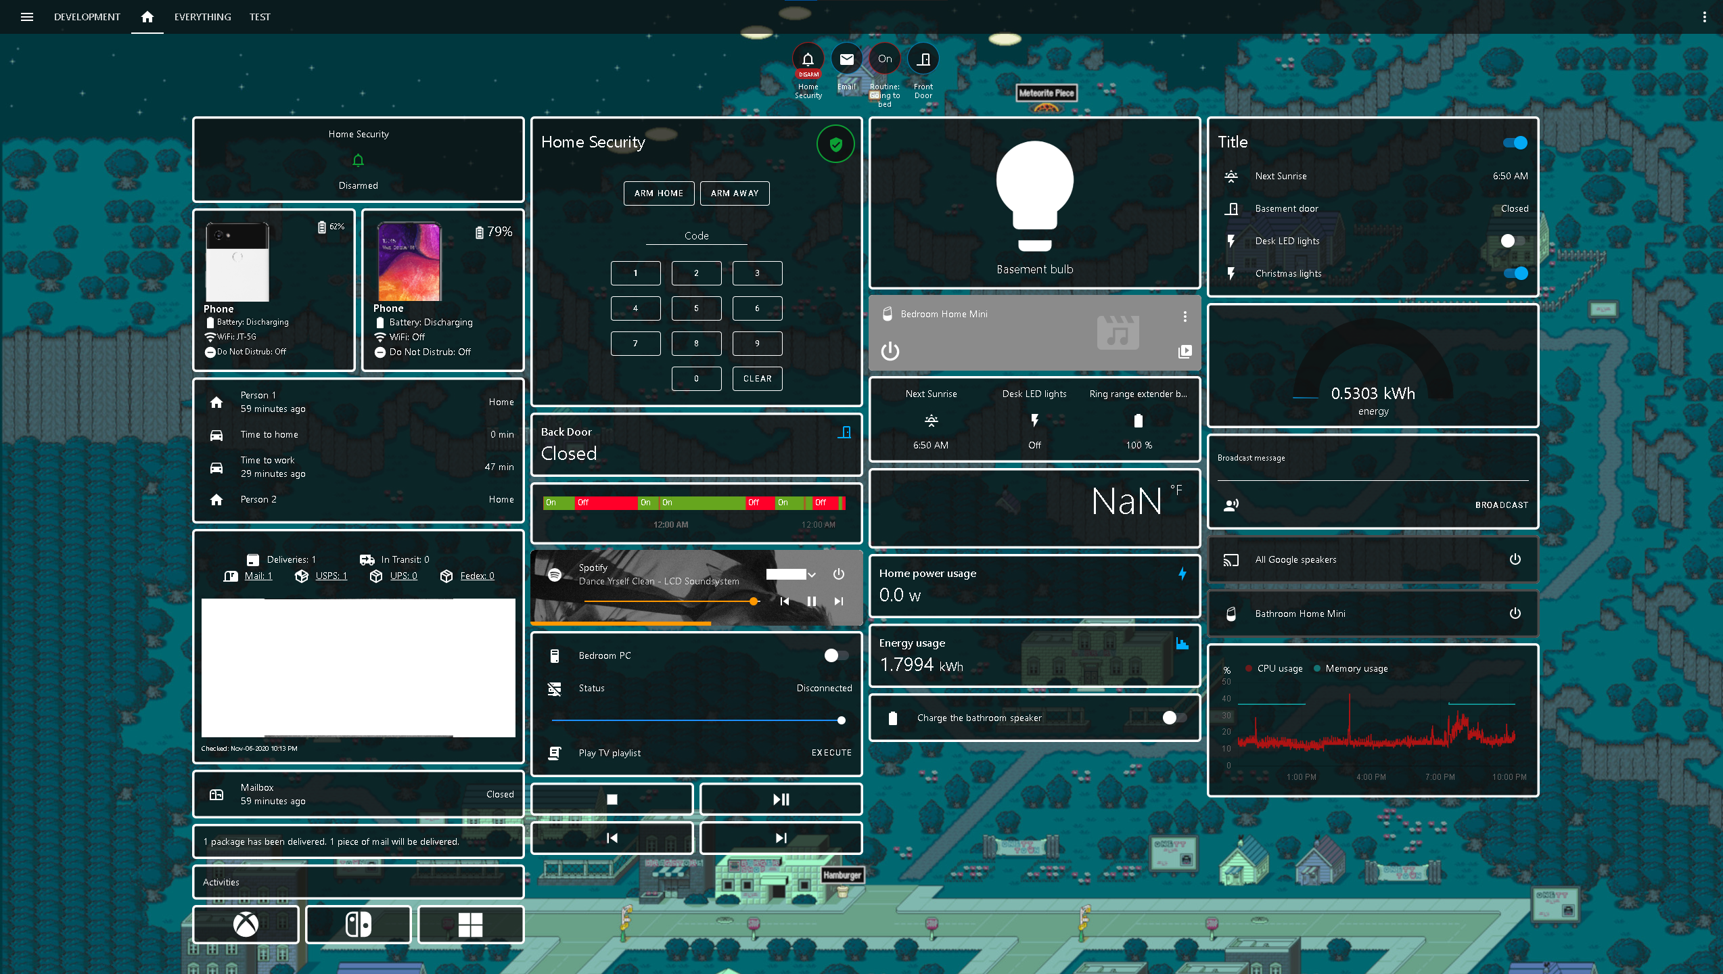Click the BROADCAST button
The width and height of the screenshot is (1723, 974).
tap(1501, 505)
